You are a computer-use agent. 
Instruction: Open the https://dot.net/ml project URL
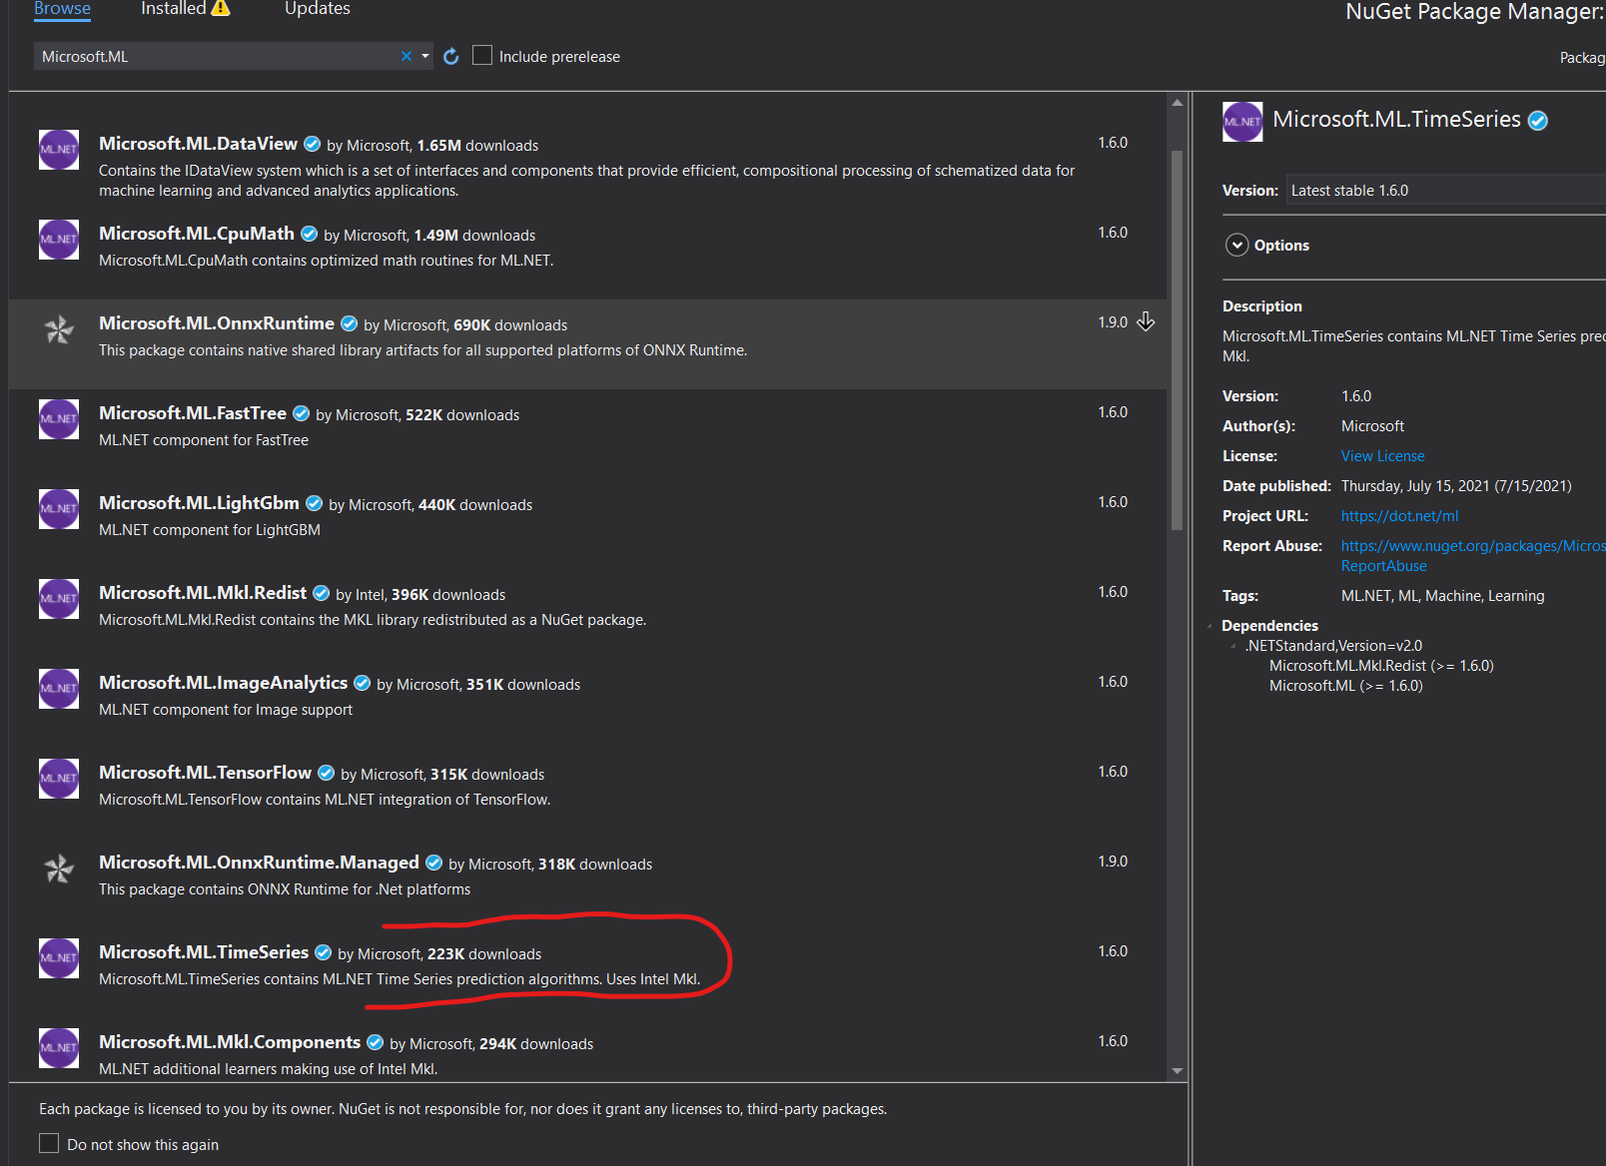pos(1399,516)
